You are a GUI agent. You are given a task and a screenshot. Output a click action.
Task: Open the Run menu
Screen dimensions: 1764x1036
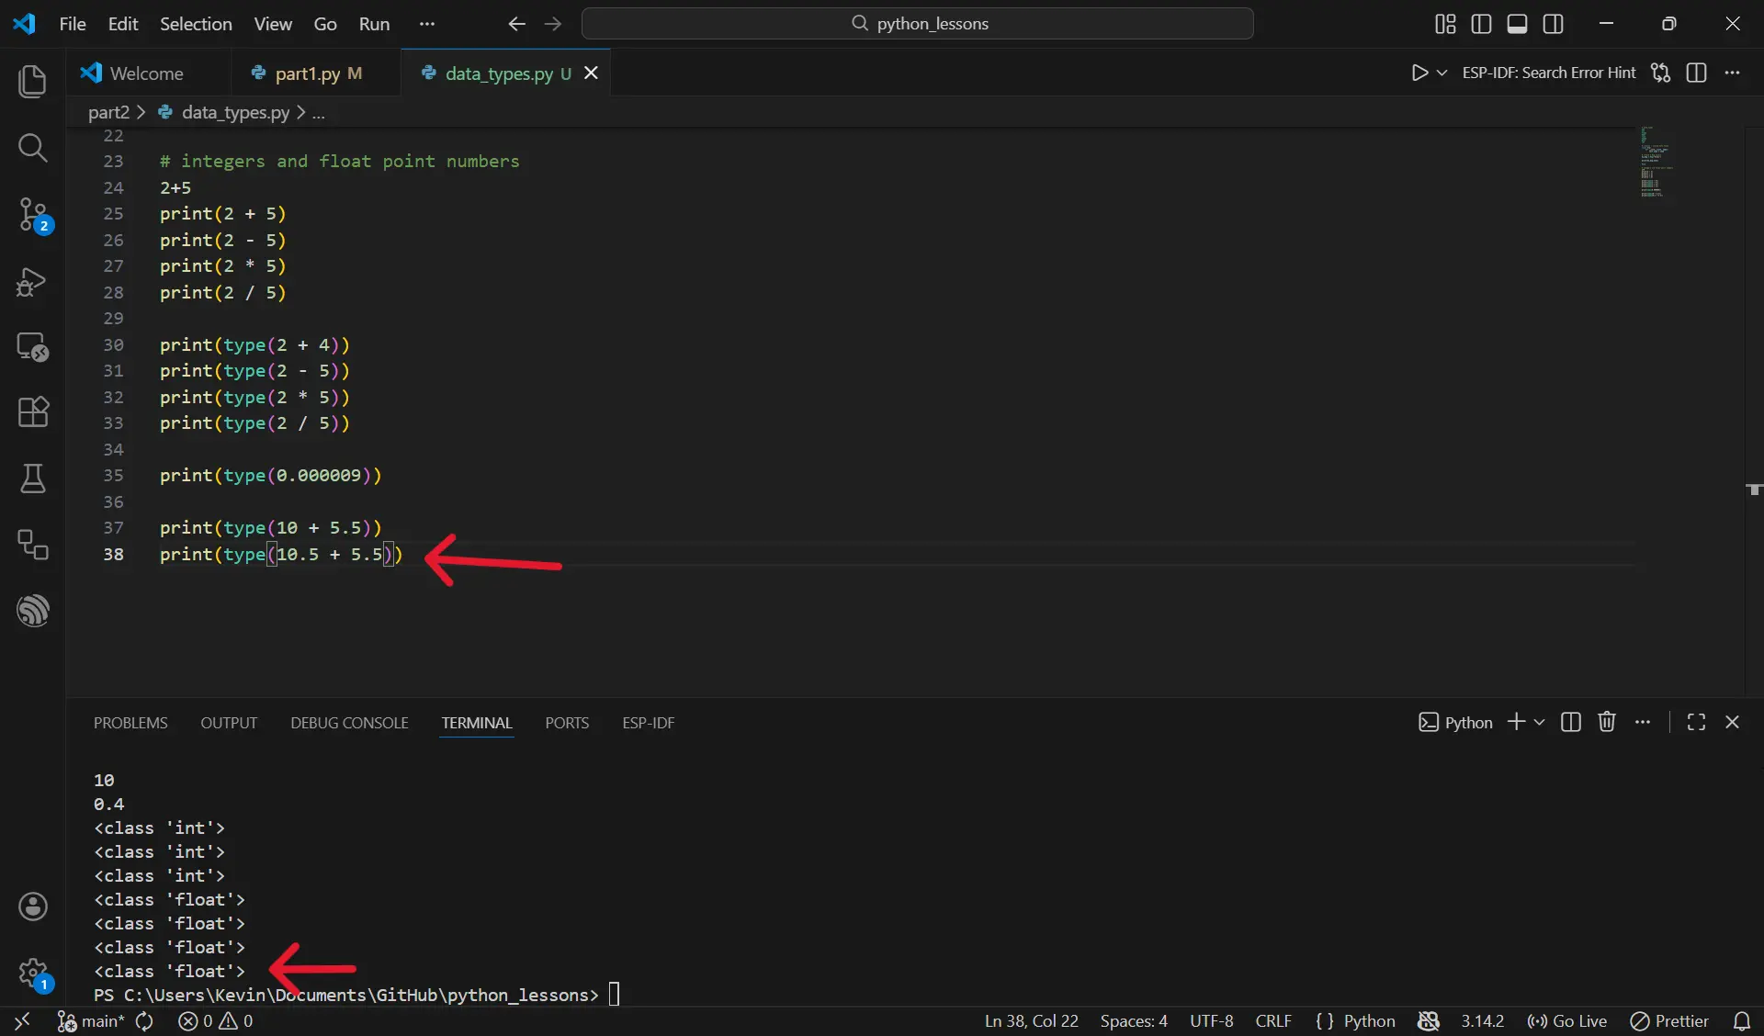coord(374,24)
